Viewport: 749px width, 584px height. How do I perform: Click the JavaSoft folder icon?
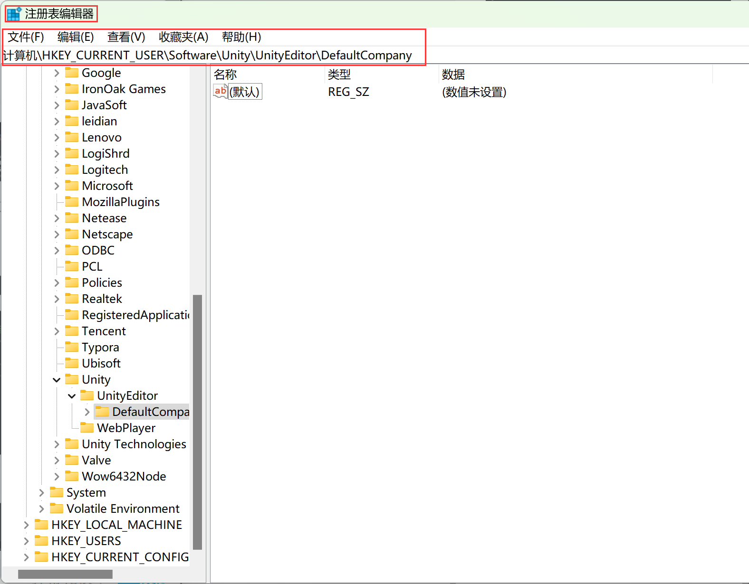tap(72, 105)
